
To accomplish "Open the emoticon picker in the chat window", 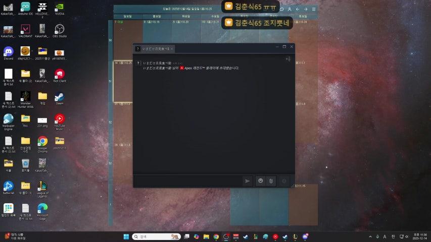I will click(260, 181).
